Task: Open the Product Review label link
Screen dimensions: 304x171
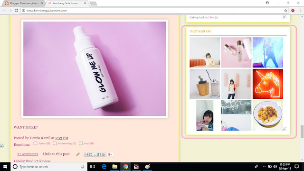Action: (x=38, y=161)
